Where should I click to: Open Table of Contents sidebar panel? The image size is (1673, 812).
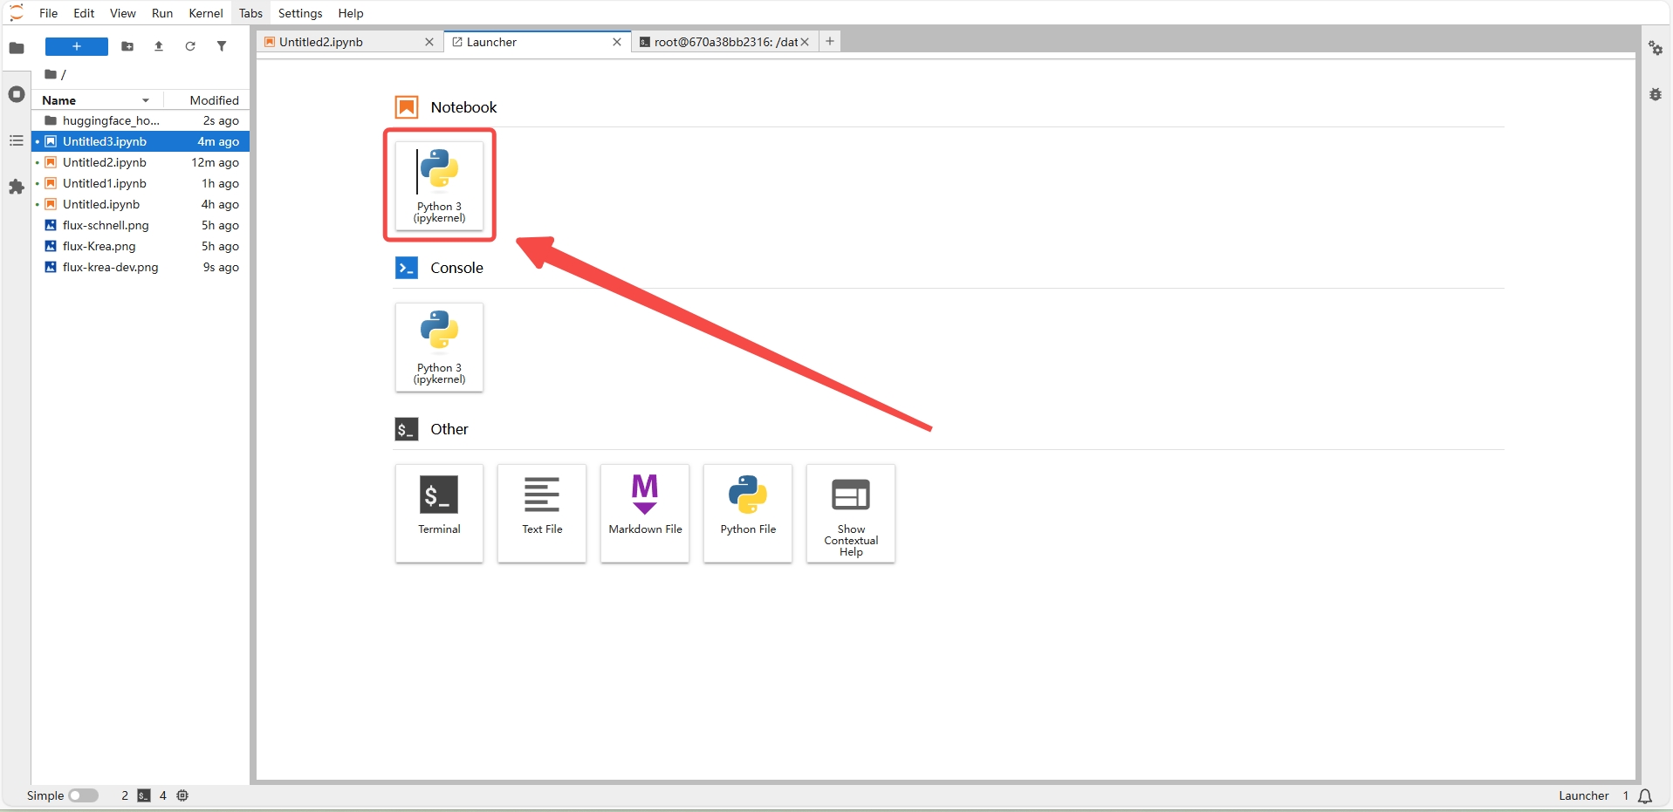click(17, 140)
